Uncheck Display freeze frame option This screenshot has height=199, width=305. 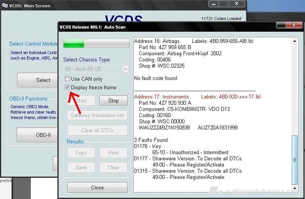tap(67, 87)
